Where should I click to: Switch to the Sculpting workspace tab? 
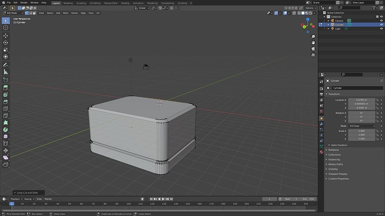tap(81, 3)
